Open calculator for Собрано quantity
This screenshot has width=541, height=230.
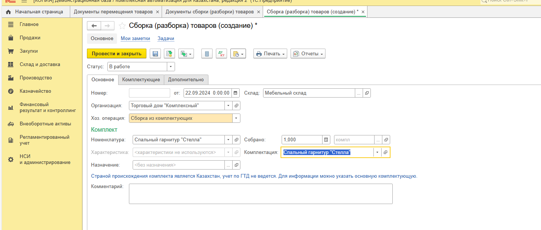pos(326,140)
